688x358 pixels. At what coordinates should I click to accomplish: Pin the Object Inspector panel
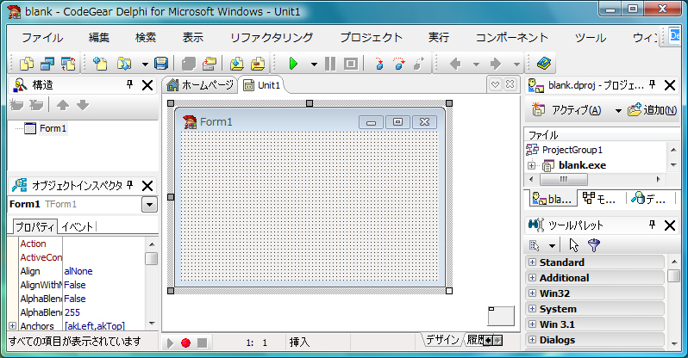tap(130, 185)
